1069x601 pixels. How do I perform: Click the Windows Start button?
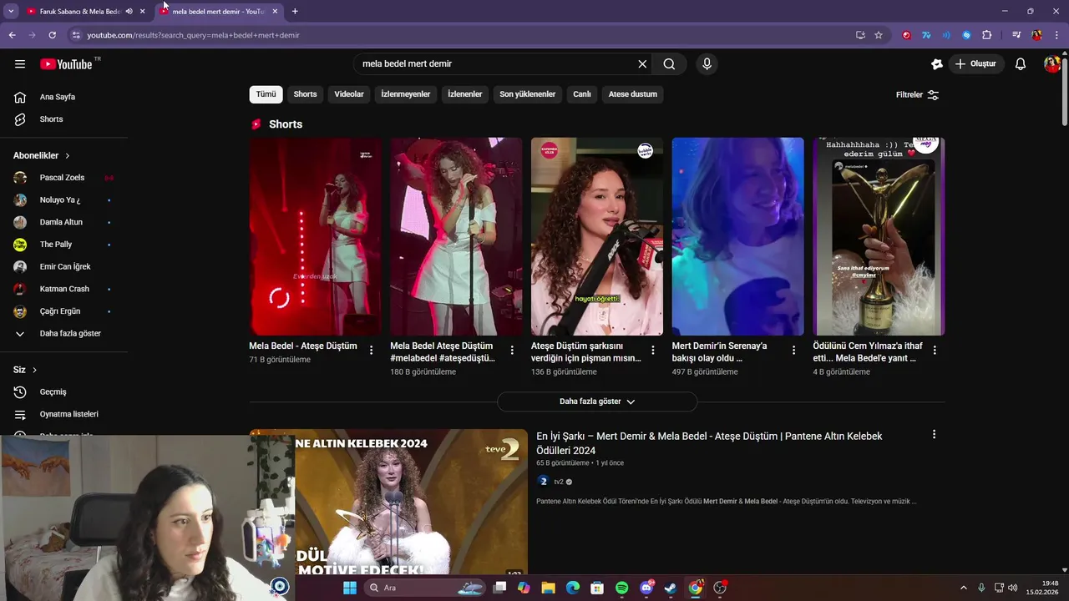click(350, 588)
